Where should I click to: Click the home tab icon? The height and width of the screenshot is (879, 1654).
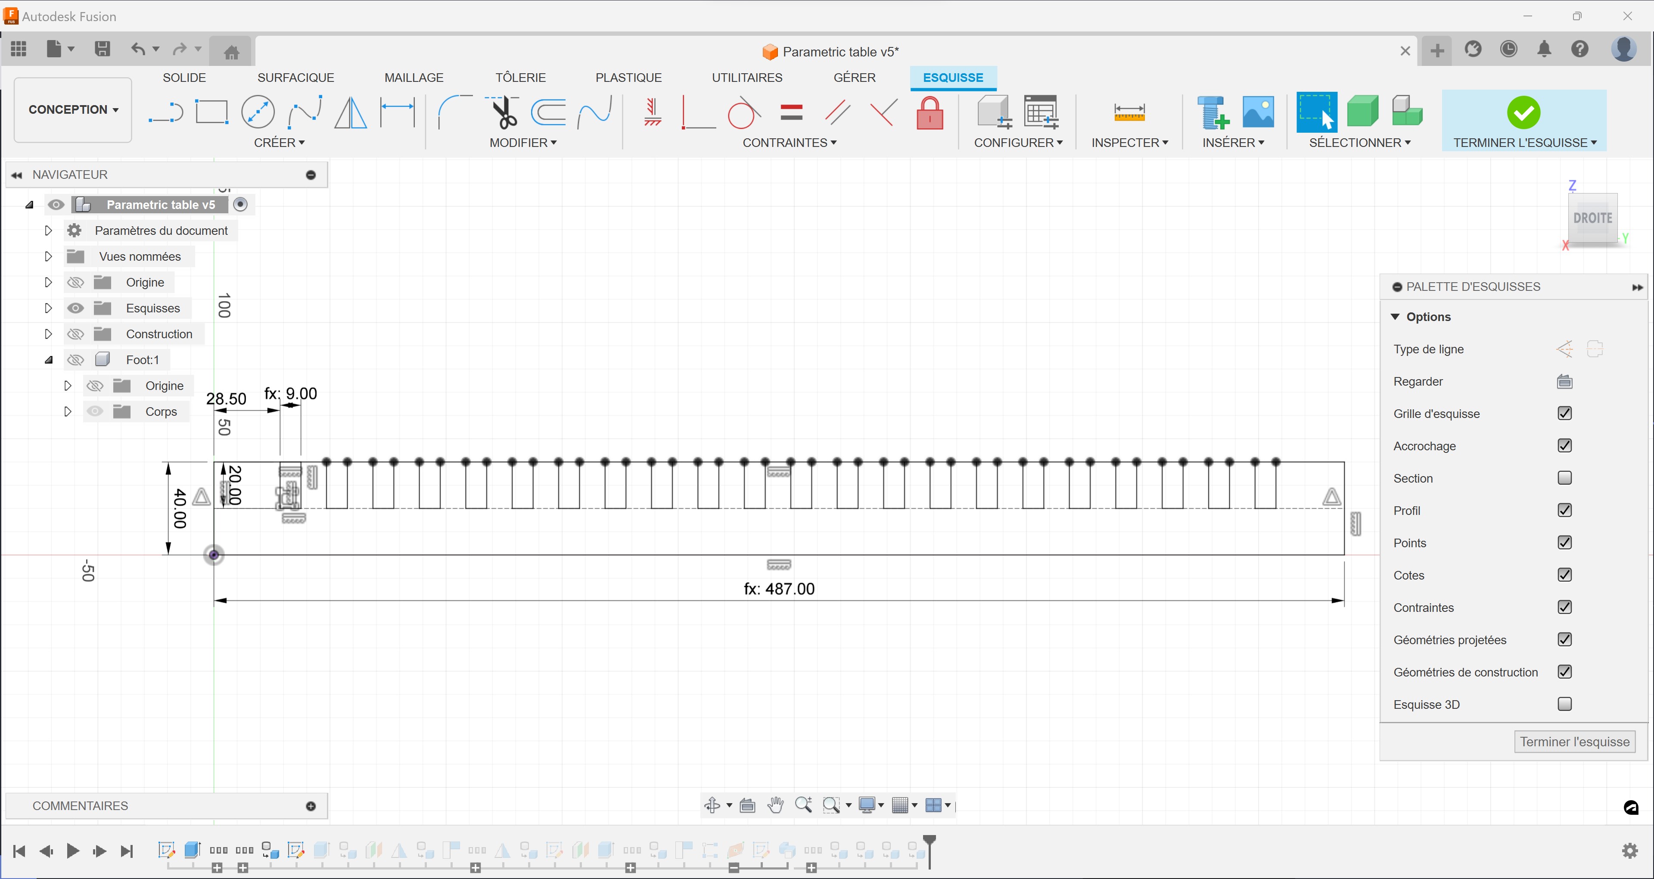click(x=232, y=51)
